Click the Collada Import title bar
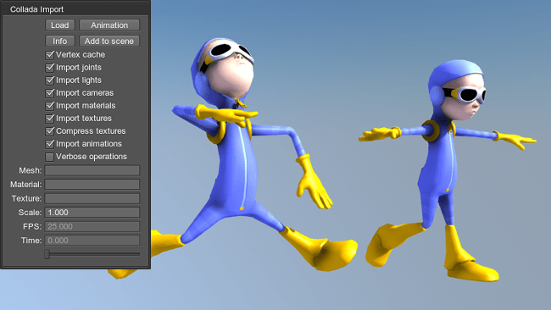The height and width of the screenshot is (310, 551). 75,8
